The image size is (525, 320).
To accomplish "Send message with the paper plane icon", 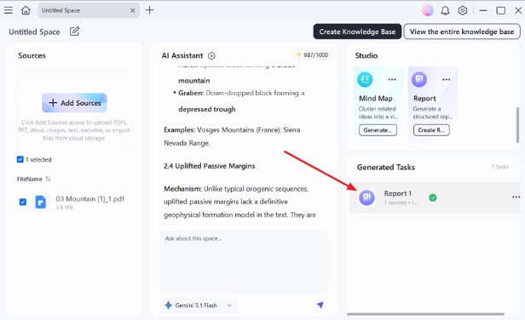I will 320,305.
